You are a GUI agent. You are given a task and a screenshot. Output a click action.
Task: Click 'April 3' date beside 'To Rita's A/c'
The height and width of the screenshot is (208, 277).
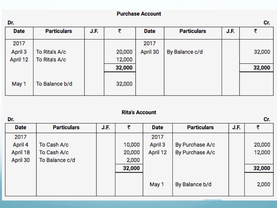[x=19, y=52]
